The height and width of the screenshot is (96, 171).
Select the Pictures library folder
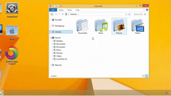coord(119,26)
